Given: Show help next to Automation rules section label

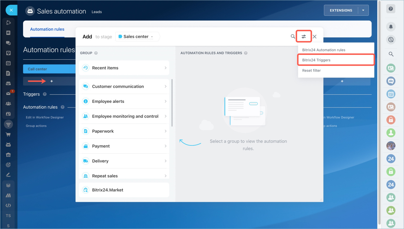Looking at the screenshot, I should click(x=62, y=107).
